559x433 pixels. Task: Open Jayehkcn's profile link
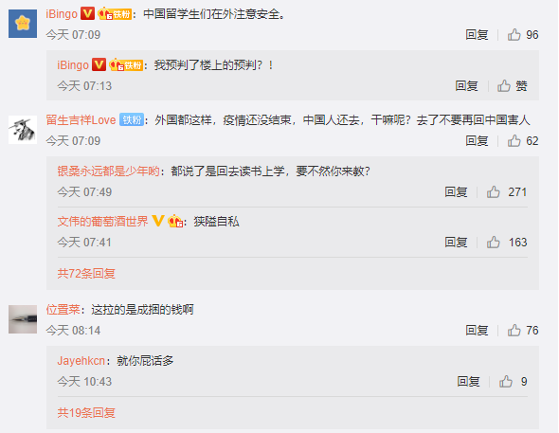coord(81,361)
